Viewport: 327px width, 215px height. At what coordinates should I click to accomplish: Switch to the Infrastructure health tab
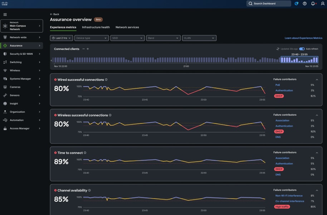pyautogui.click(x=96, y=27)
